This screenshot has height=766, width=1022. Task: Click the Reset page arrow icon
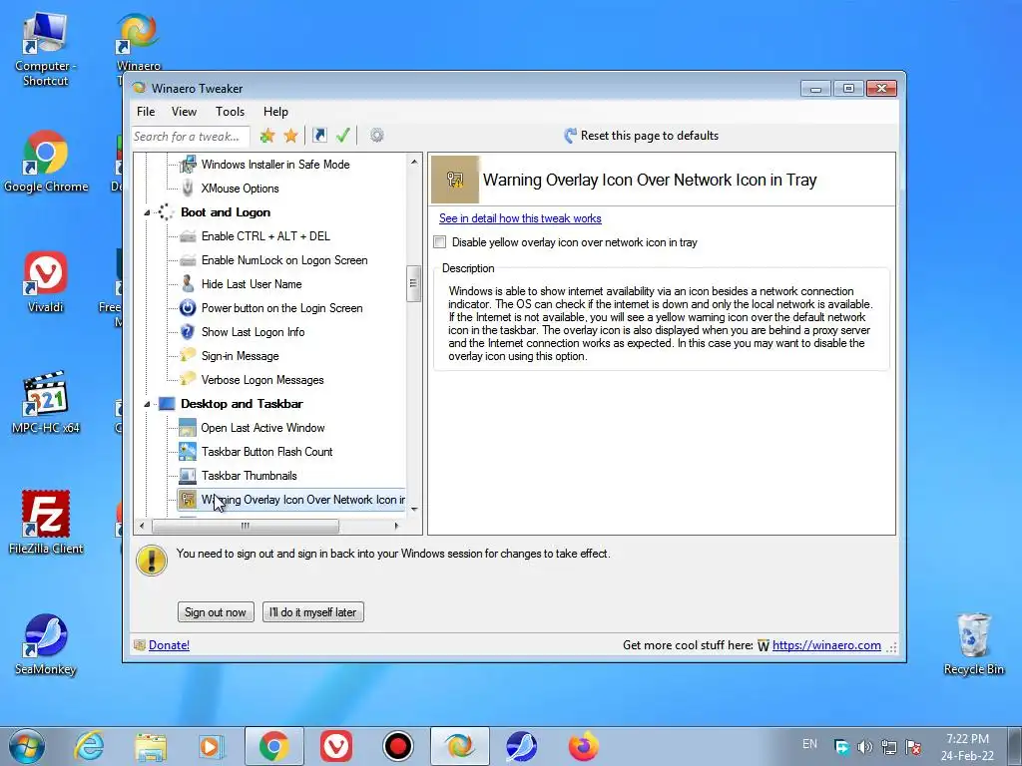(570, 136)
